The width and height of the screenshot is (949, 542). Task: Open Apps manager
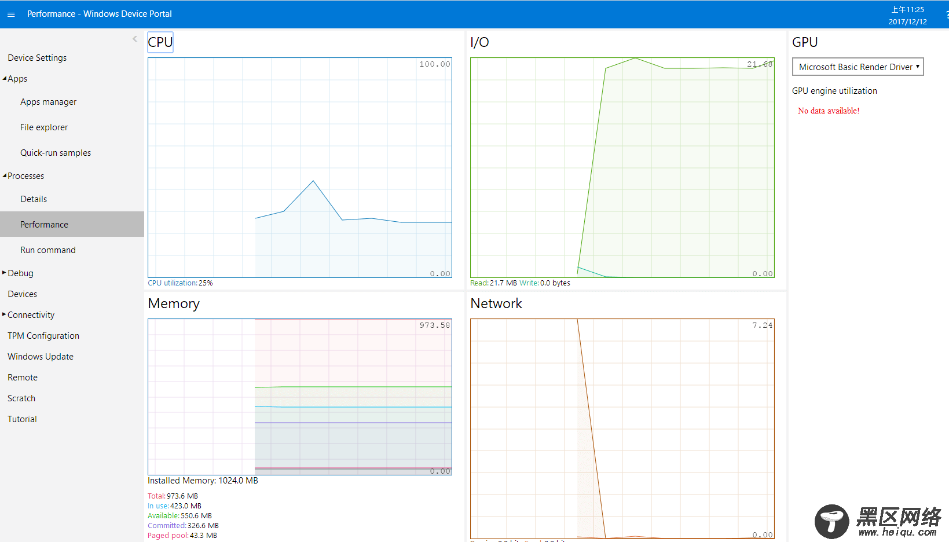tap(48, 102)
